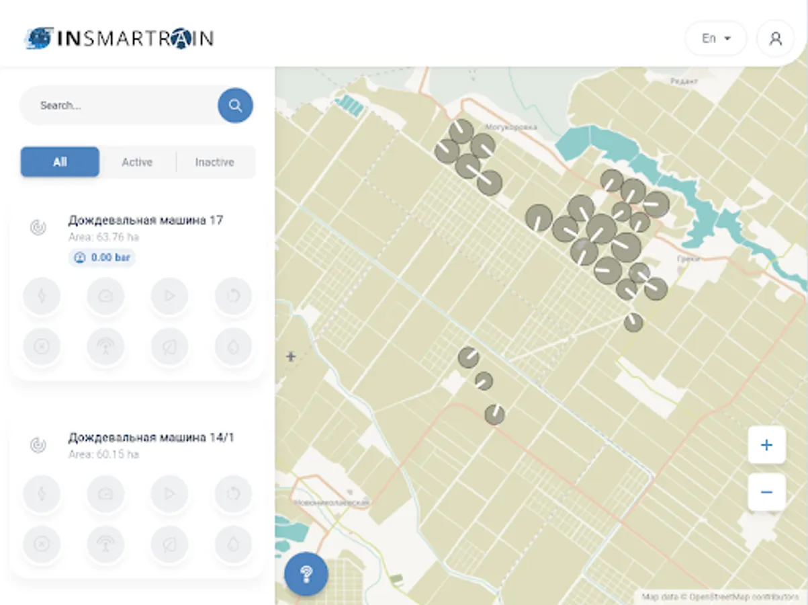
Task: Click the antenna signal icon for машина 14/1
Action: [x=105, y=544]
